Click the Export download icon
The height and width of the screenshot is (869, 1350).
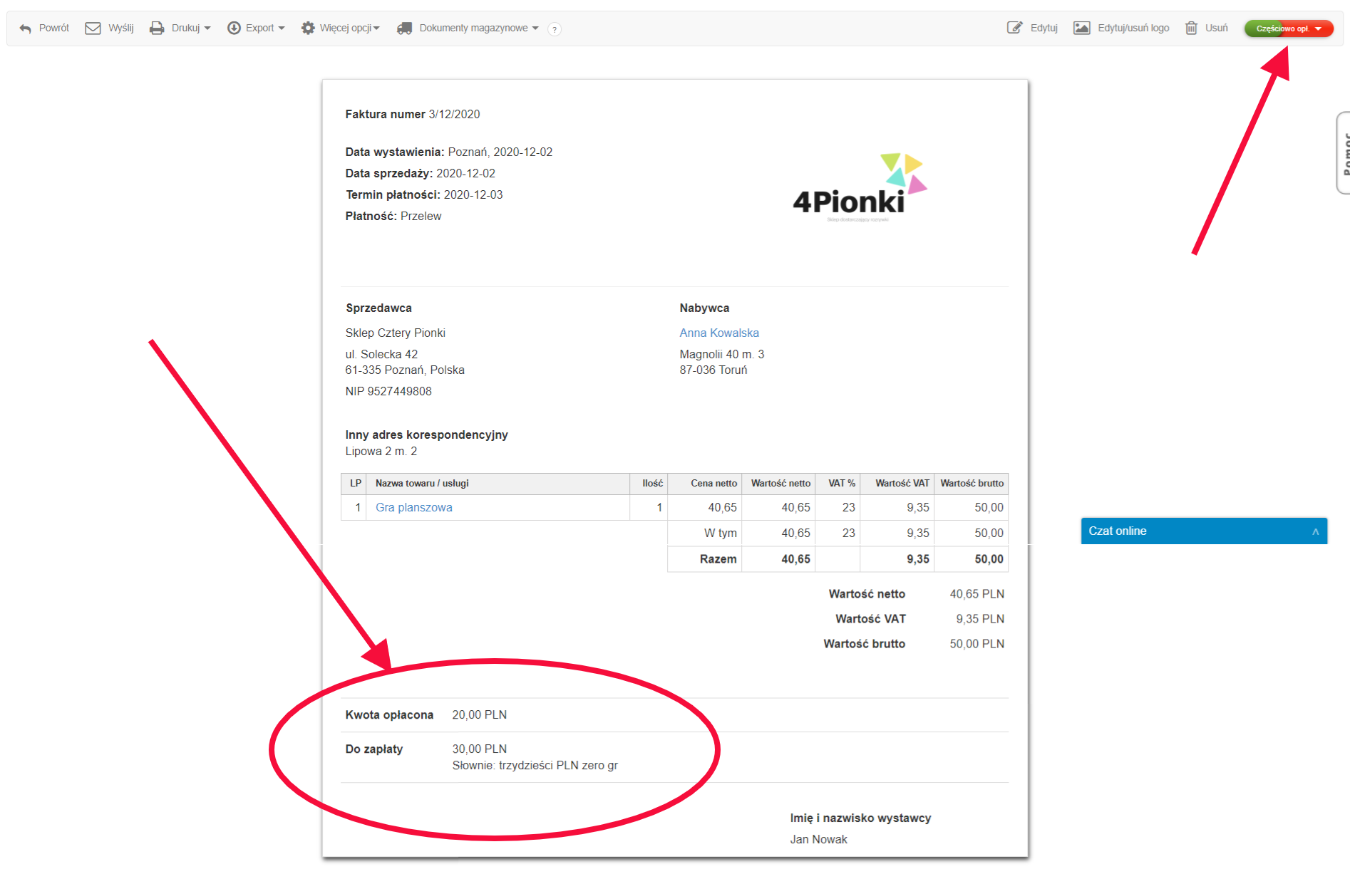pyautogui.click(x=234, y=28)
